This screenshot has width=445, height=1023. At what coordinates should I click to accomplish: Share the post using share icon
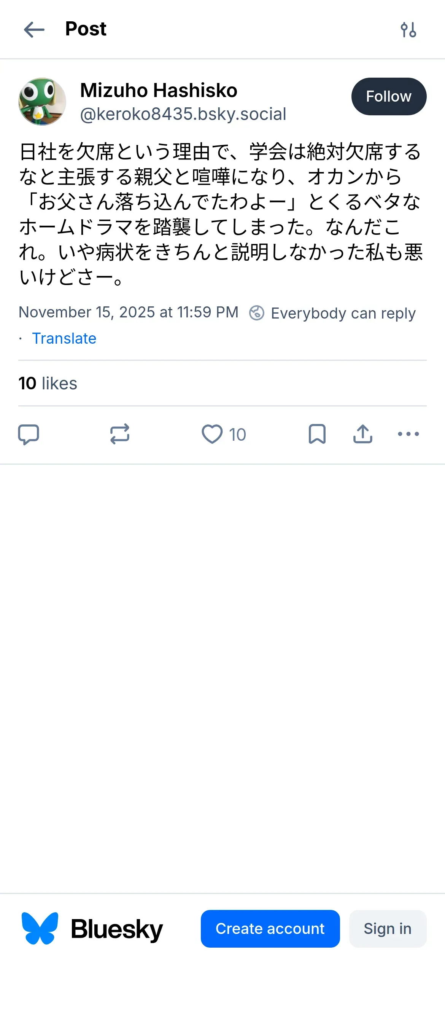[x=362, y=434]
